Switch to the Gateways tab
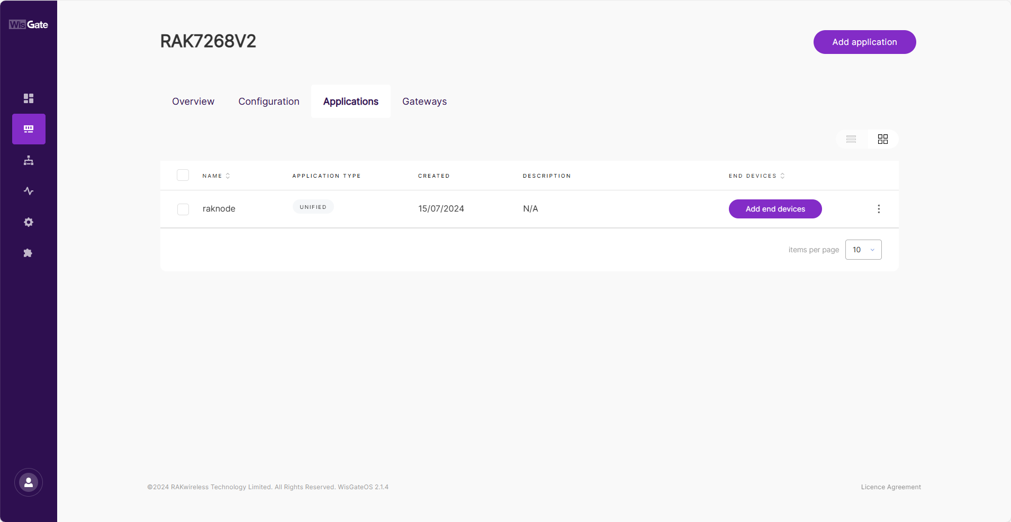The height and width of the screenshot is (522, 1011). pyautogui.click(x=425, y=102)
